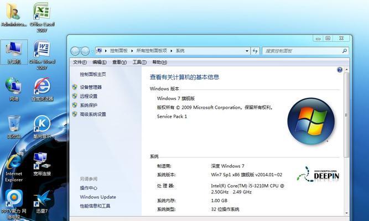Maximize the System window
The width and height of the screenshot is (369, 221).
click(x=328, y=38)
